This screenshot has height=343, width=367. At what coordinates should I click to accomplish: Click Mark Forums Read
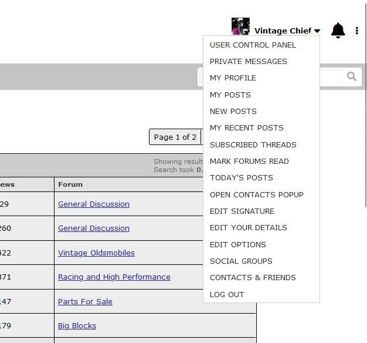[x=249, y=162]
